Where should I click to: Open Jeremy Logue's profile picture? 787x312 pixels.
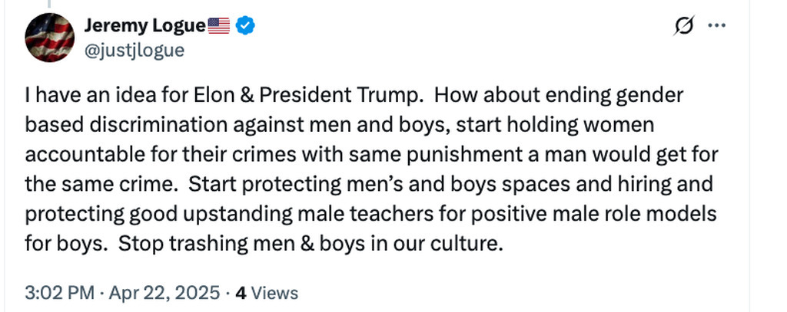[51, 38]
